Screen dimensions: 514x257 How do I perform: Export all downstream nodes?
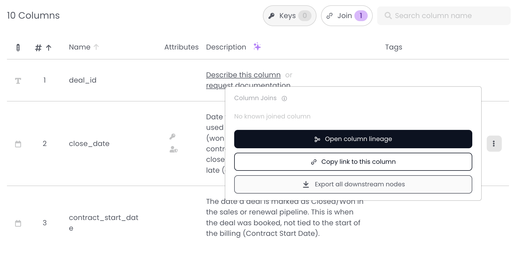353,184
